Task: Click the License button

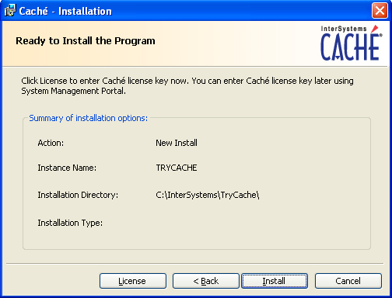Action: [x=133, y=281]
